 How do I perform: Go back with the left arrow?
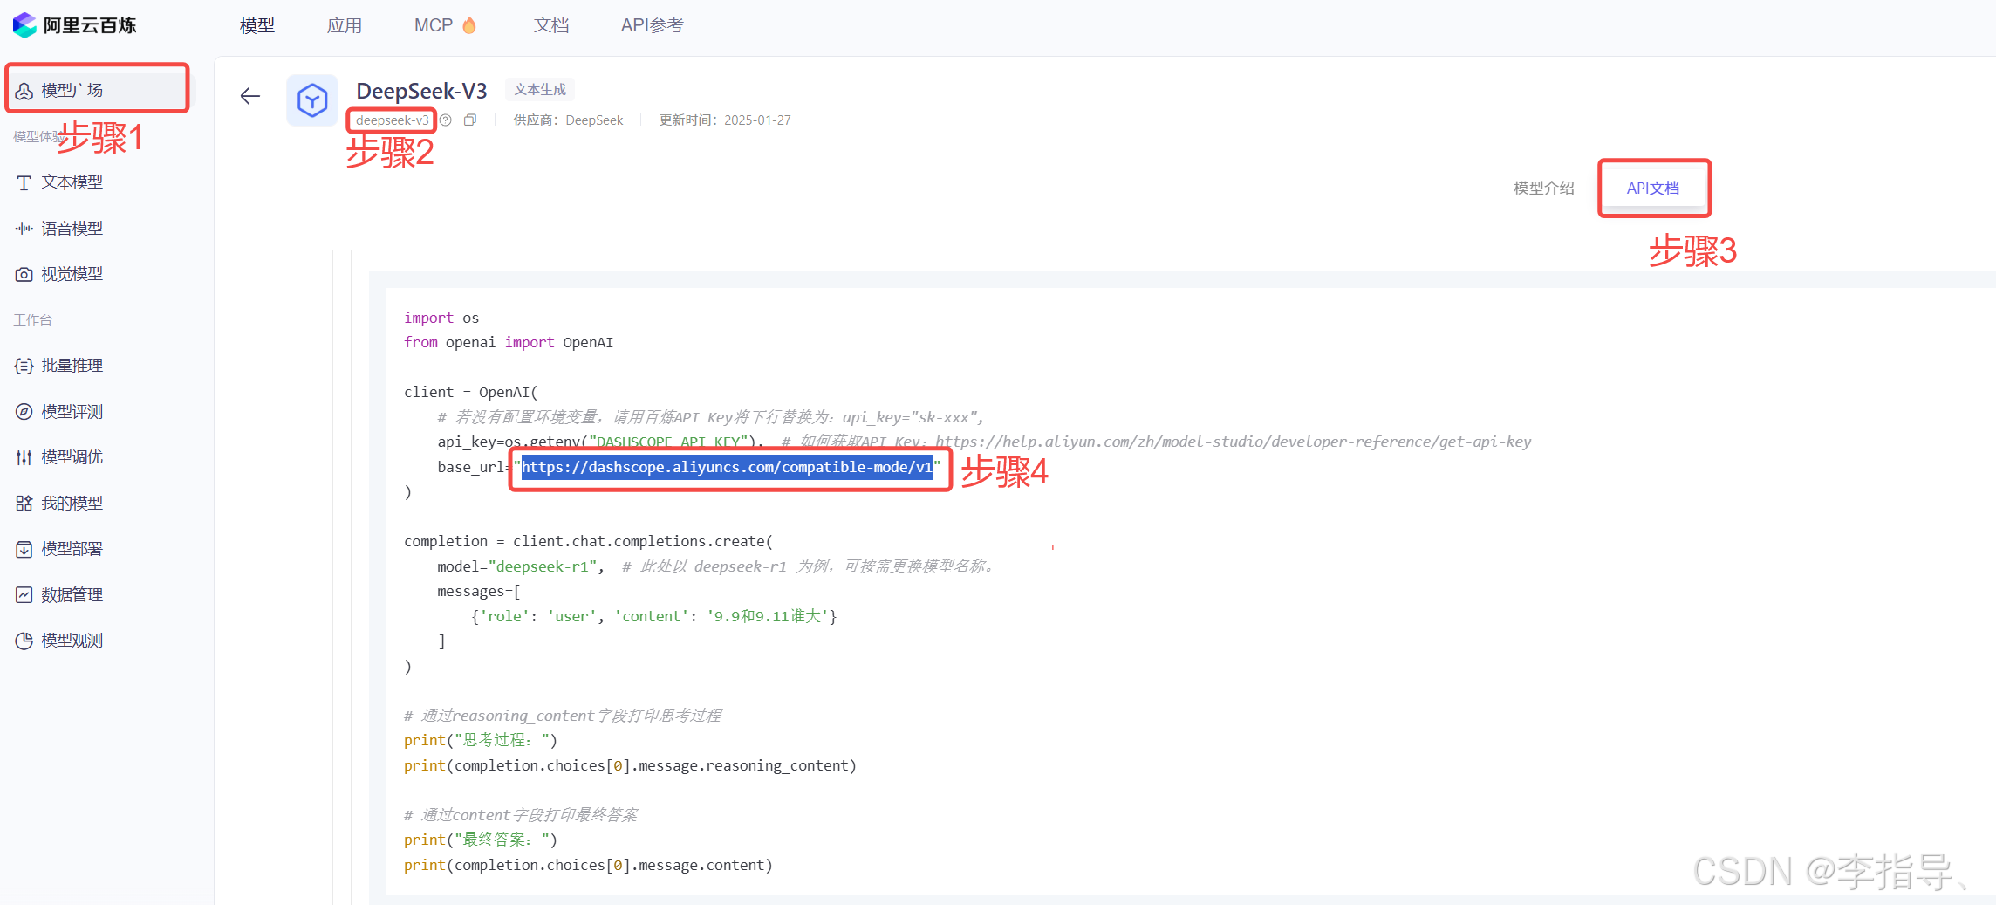click(250, 96)
